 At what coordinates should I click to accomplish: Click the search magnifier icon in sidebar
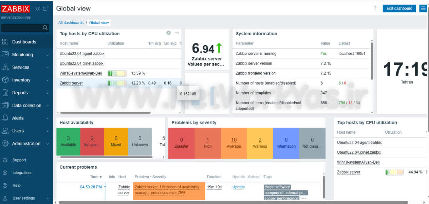point(45,28)
